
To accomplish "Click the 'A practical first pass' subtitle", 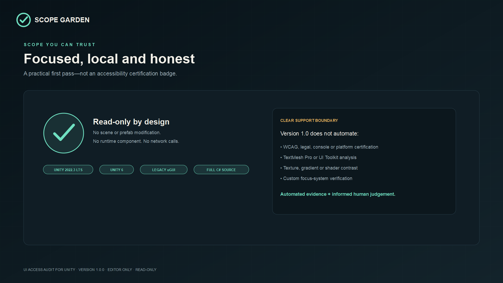I will 100,74.
